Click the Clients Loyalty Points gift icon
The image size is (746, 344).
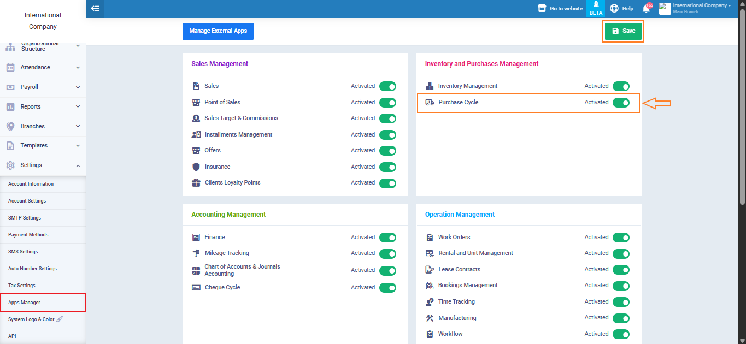(196, 183)
